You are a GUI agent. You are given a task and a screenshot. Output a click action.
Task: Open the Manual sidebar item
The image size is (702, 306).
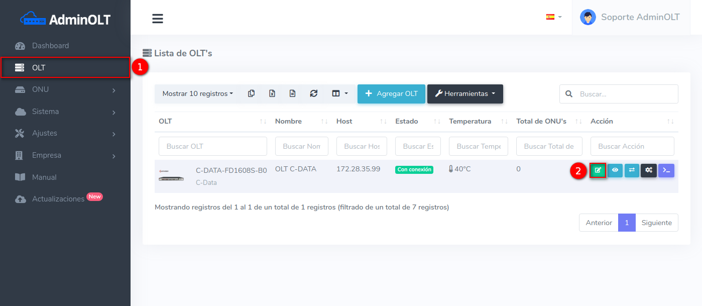coord(44,177)
